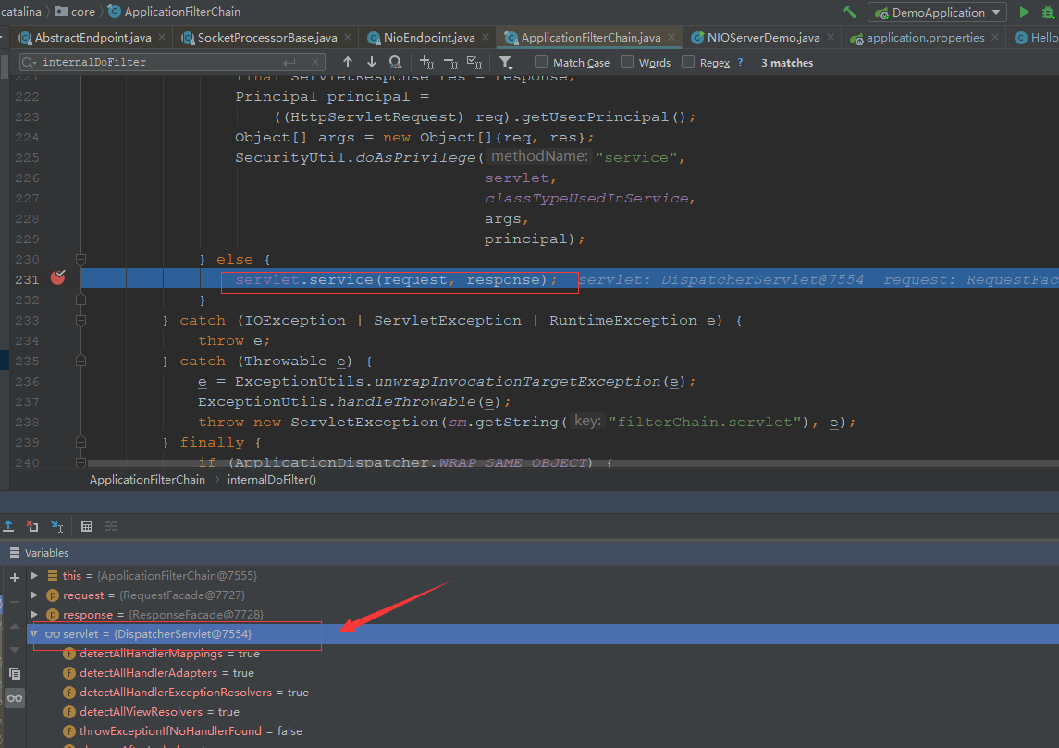Click the search history magnifier icon

click(x=29, y=62)
